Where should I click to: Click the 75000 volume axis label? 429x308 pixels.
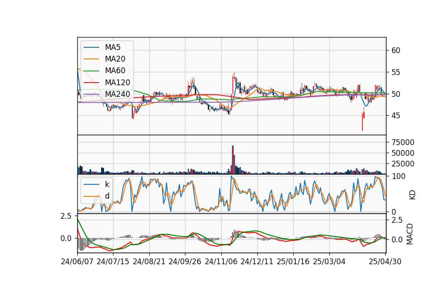pyautogui.click(x=403, y=142)
